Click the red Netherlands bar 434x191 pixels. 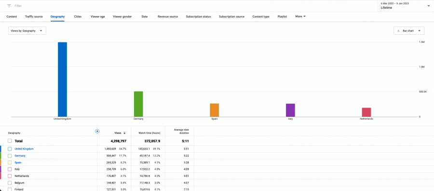click(x=366, y=112)
